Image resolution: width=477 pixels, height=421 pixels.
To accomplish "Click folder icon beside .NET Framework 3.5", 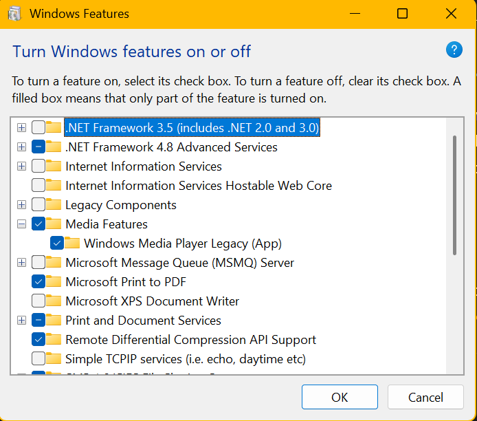I will point(54,127).
